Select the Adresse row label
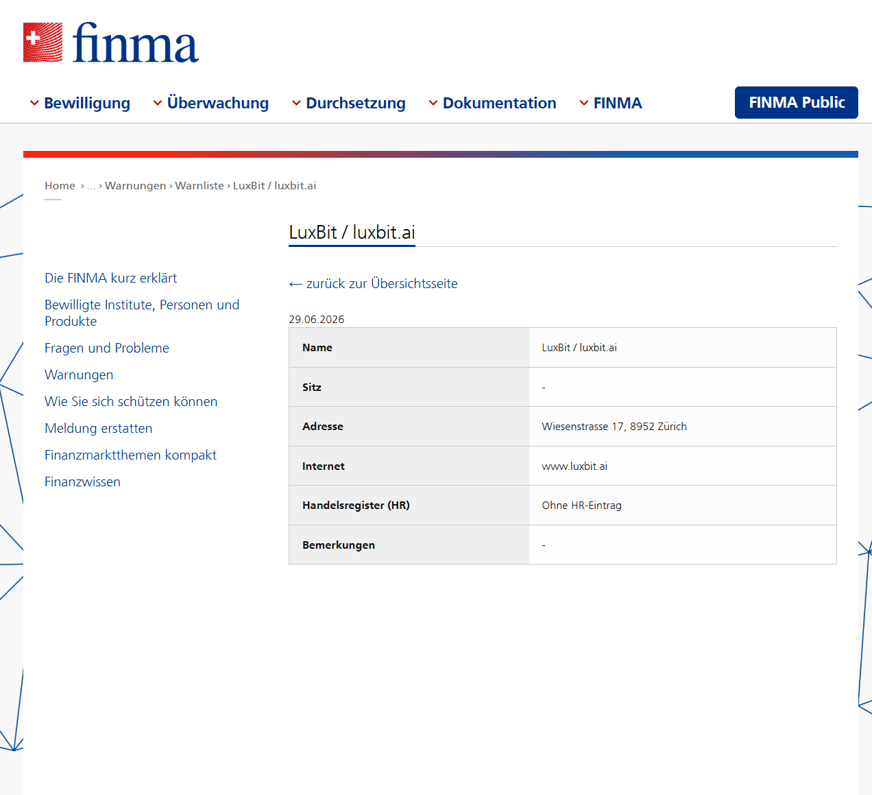Viewport: 872px width, 795px height. click(323, 427)
